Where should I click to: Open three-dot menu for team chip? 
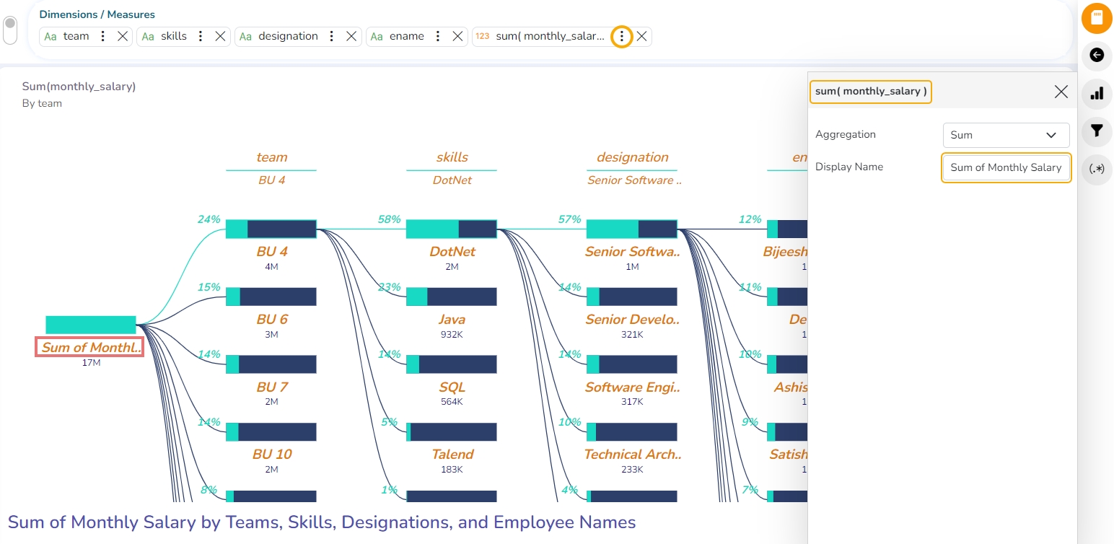click(102, 36)
